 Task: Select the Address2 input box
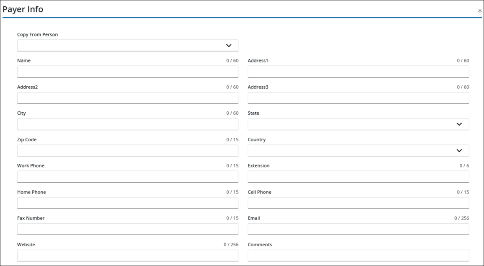pyautogui.click(x=127, y=98)
